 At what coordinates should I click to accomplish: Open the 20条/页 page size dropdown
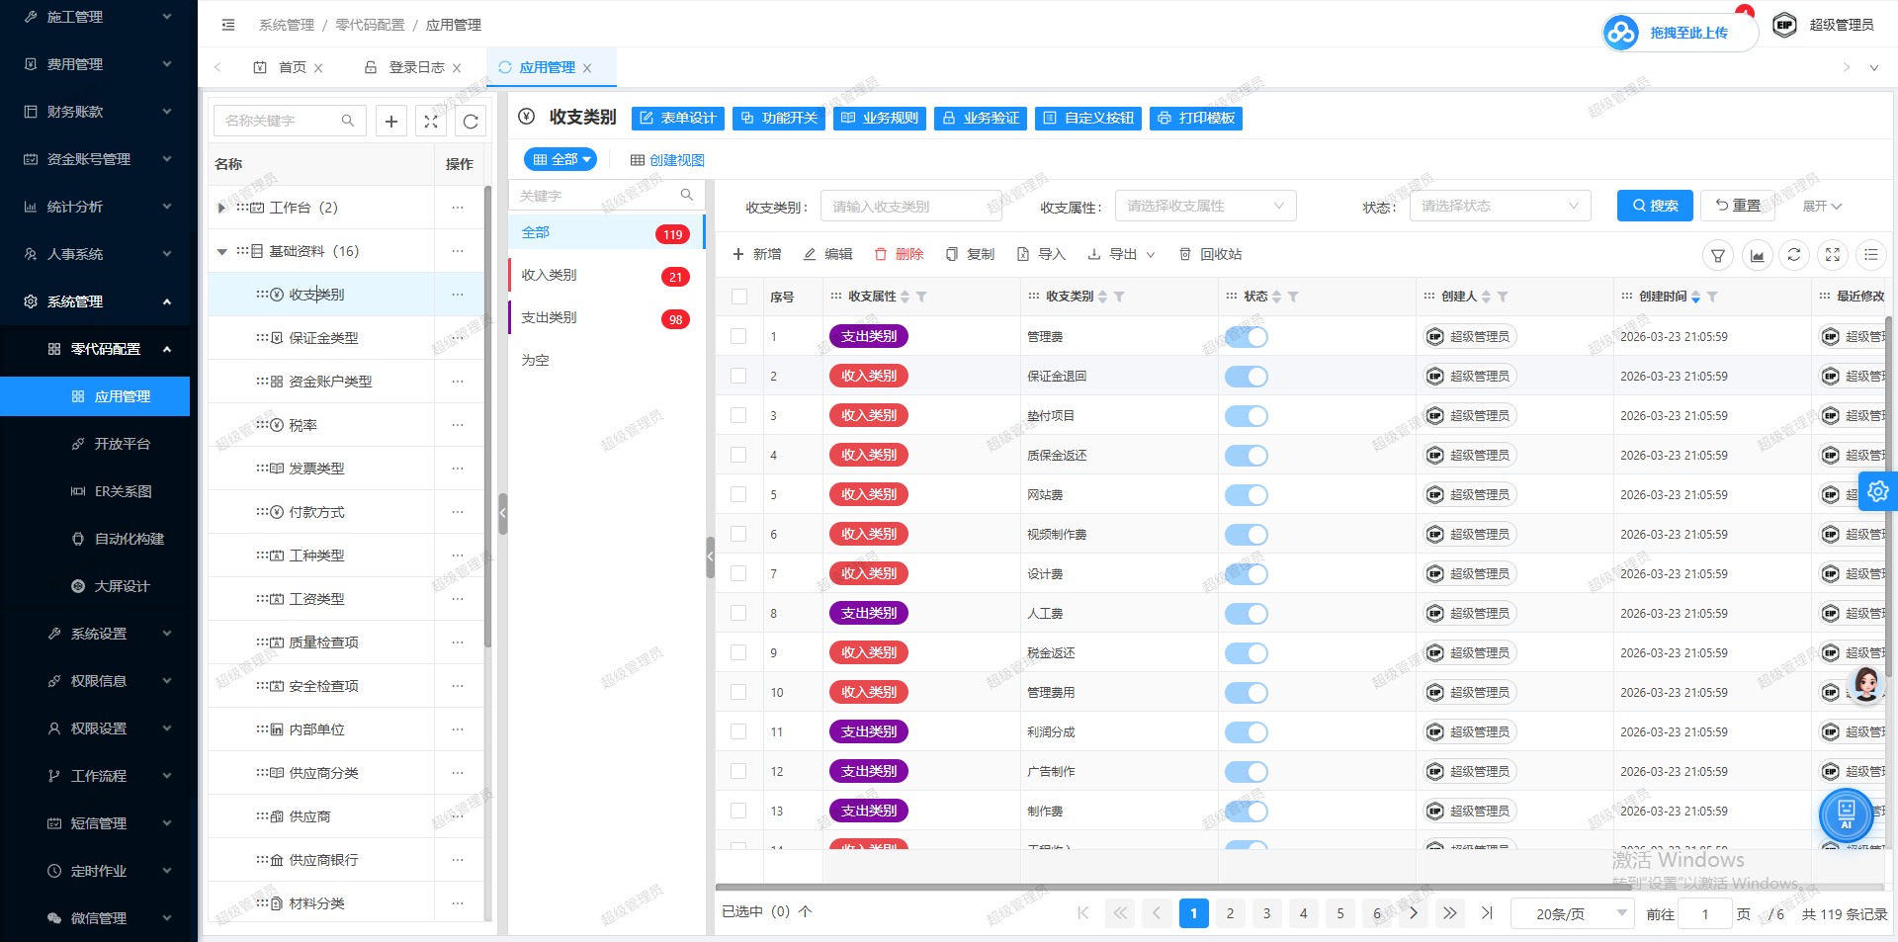[1572, 913]
